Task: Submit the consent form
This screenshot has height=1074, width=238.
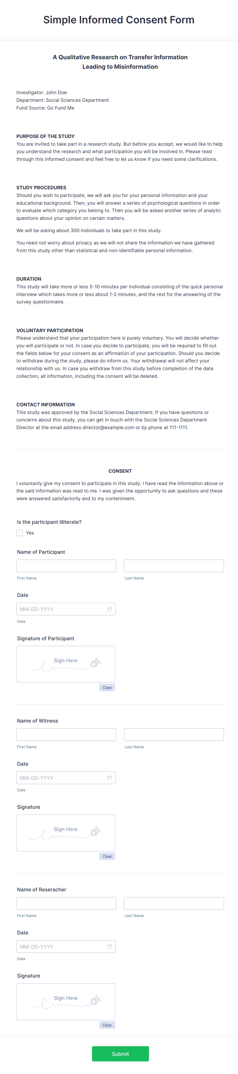Action: (x=120, y=1053)
